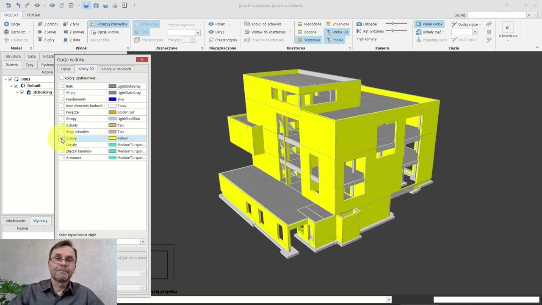The image size is (542, 305).
Task: Check the Stropy color checkbox
Action: click(x=62, y=119)
